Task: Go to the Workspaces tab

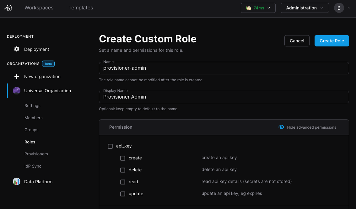Action: [39, 8]
